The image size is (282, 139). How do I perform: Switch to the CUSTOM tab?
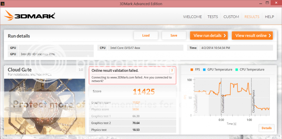[x=231, y=17]
